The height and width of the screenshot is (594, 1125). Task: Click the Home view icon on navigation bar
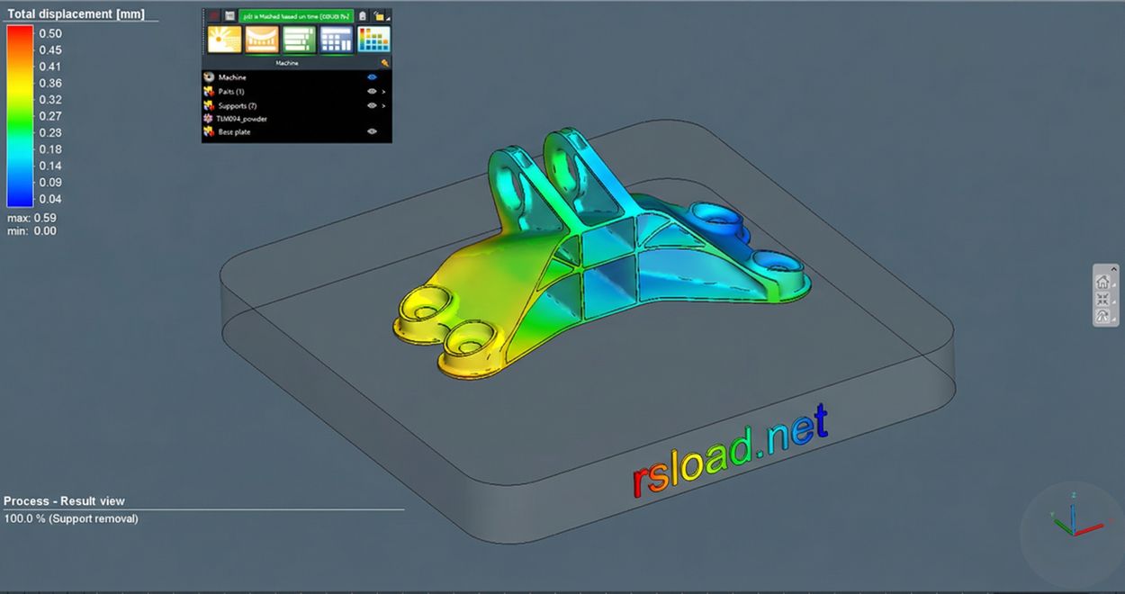tap(1103, 281)
